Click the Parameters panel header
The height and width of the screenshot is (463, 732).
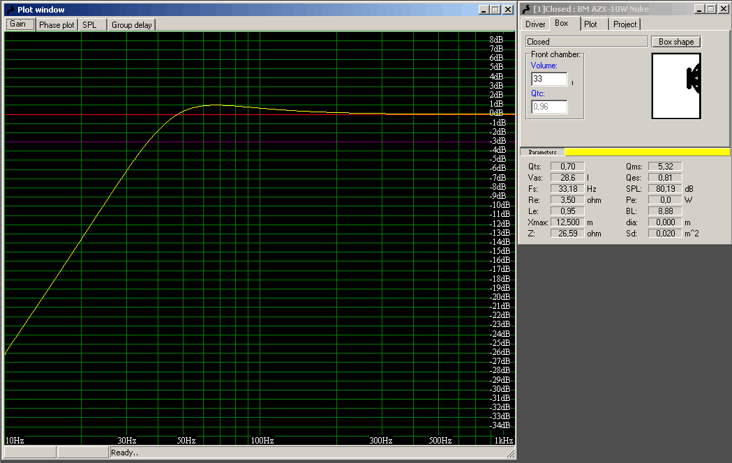[x=542, y=152]
